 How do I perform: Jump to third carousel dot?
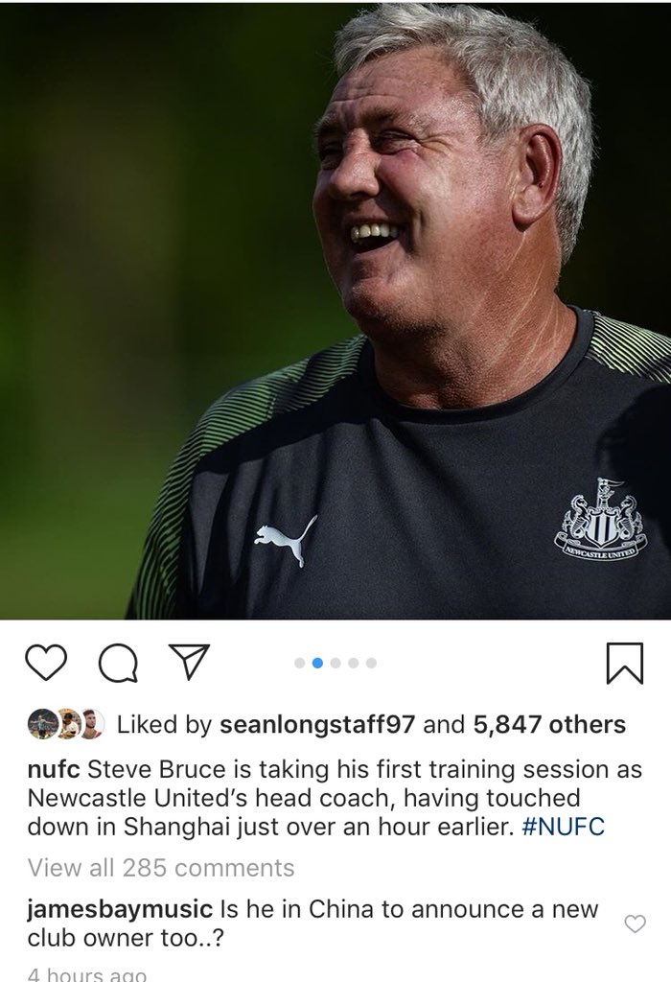pyautogui.click(x=335, y=663)
